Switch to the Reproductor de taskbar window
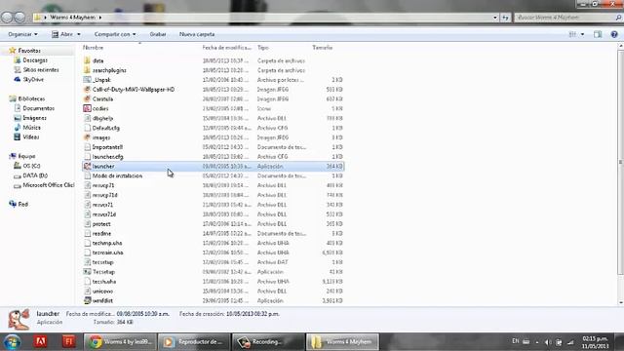 tap(194, 342)
